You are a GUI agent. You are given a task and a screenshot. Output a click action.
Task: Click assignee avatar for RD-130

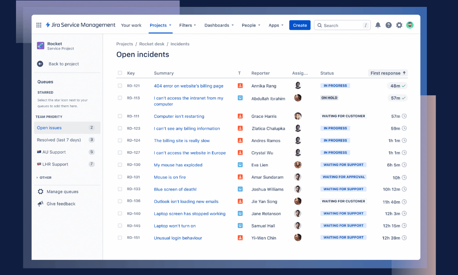coord(298,165)
